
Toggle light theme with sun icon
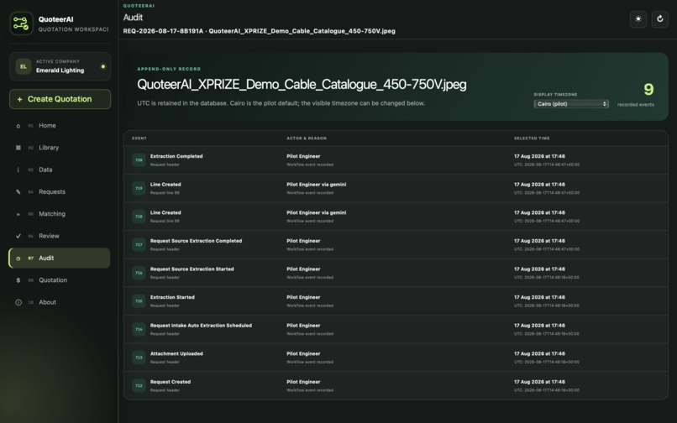(x=638, y=19)
